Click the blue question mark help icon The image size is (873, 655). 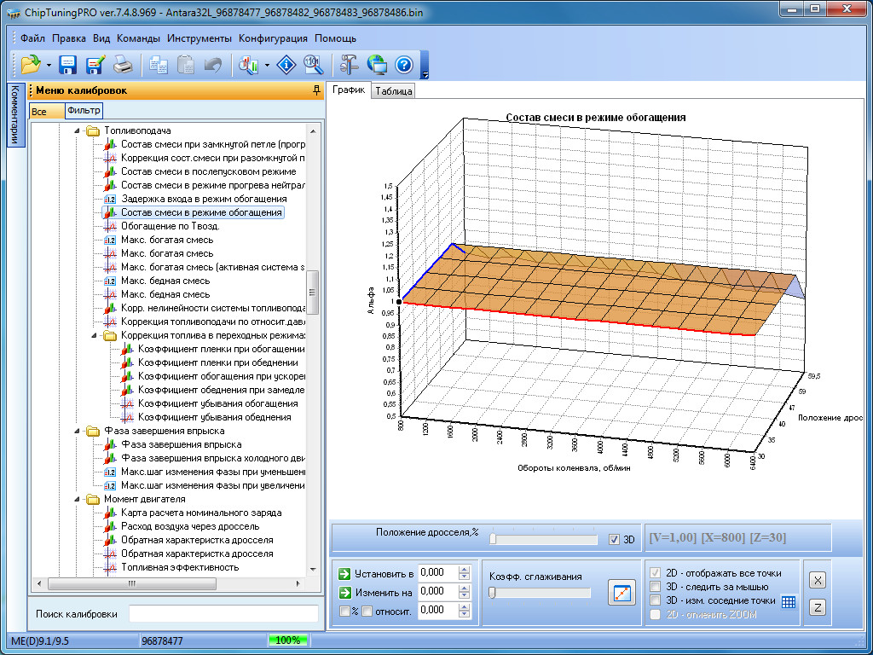404,65
